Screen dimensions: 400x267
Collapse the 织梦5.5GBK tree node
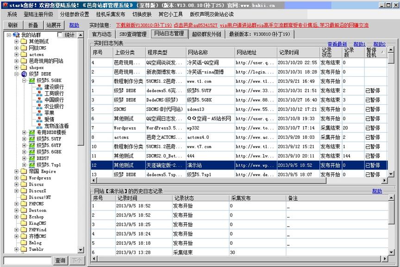click(25, 81)
